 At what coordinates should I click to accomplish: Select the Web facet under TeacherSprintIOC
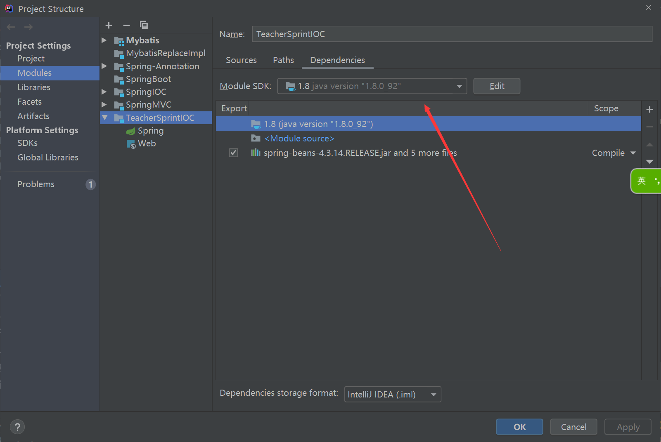tap(147, 143)
